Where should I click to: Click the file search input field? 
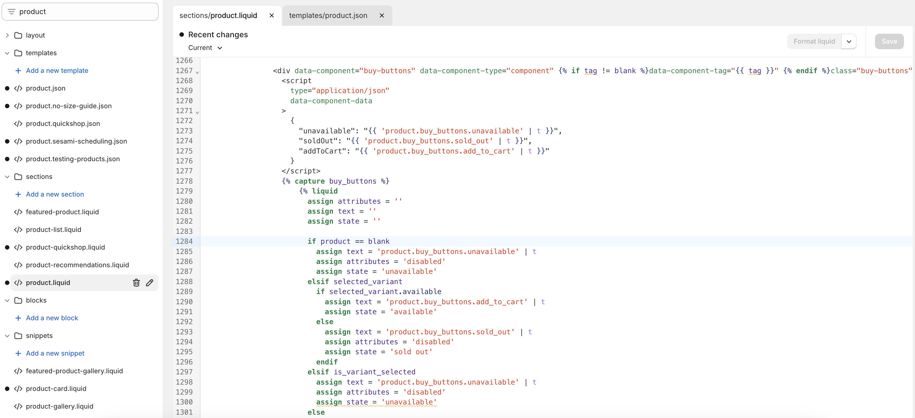(x=85, y=12)
